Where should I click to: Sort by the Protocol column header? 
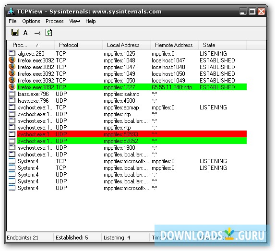pos(79,45)
